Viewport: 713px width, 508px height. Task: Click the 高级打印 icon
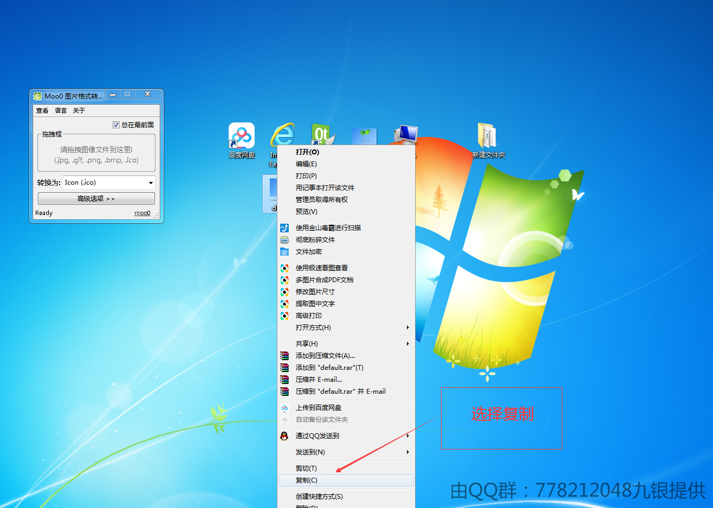pos(284,316)
